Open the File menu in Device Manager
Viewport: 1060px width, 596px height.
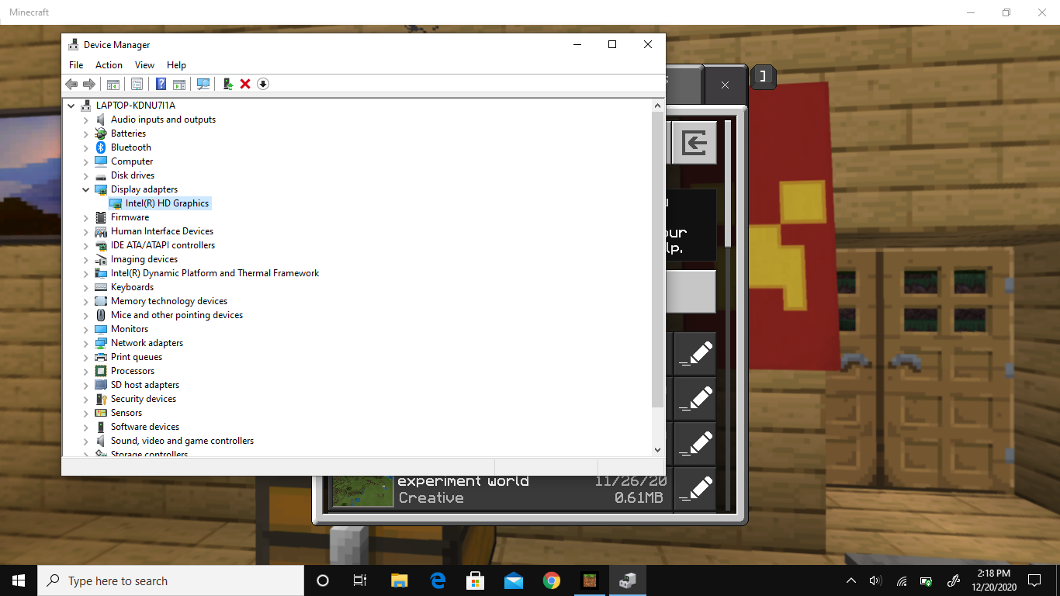[76, 65]
